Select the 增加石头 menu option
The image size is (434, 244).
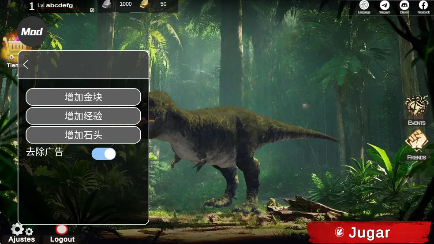pyautogui.click(x=83, y=135)
